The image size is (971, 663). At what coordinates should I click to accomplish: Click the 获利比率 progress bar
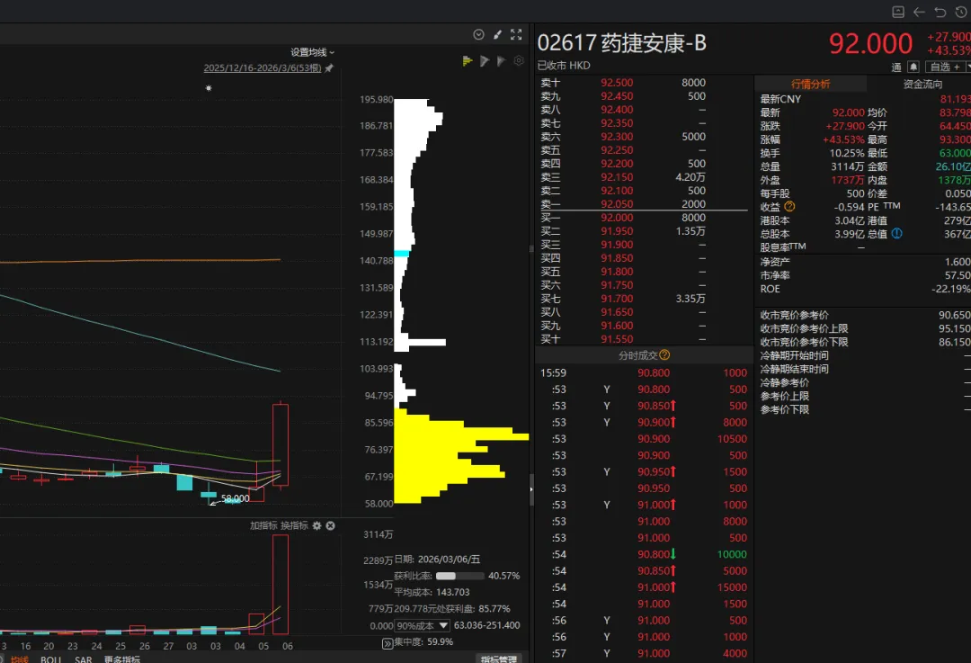pyautogui.click(x=459, y=576)
